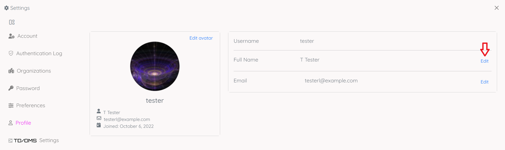The image size is (505, 150).
Task: Open Preferences from the sidebar
Action: (31, 105)
